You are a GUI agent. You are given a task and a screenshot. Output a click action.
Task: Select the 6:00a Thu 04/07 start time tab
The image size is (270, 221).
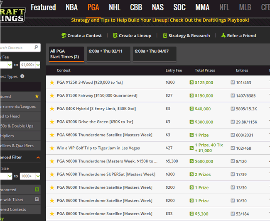[x=155, y=54]
